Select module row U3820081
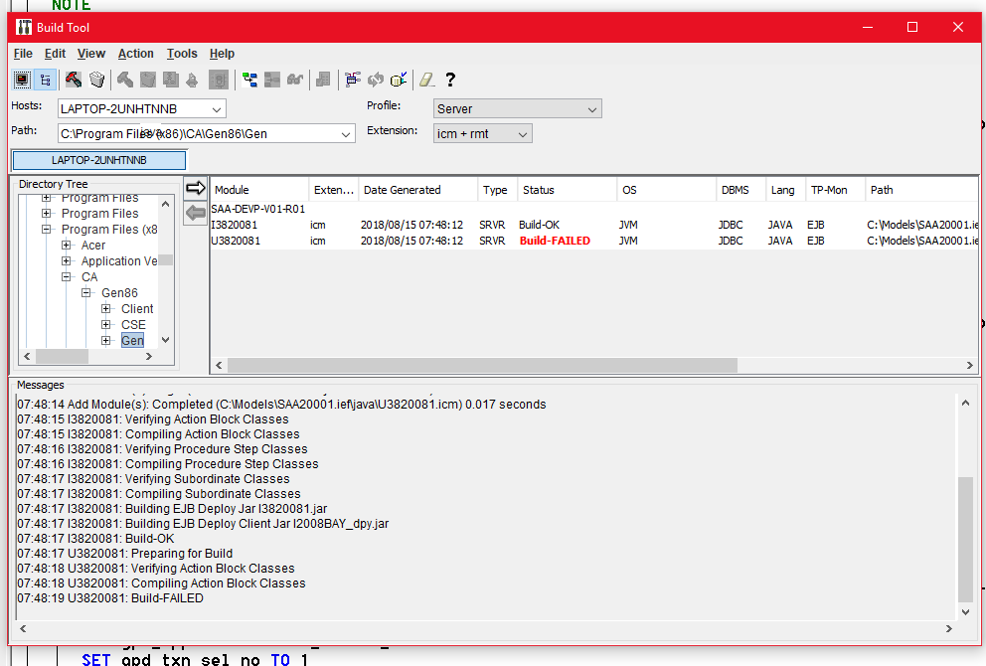Image resolution: width=986 pixels, height=666 pixels. click(594, 241)
